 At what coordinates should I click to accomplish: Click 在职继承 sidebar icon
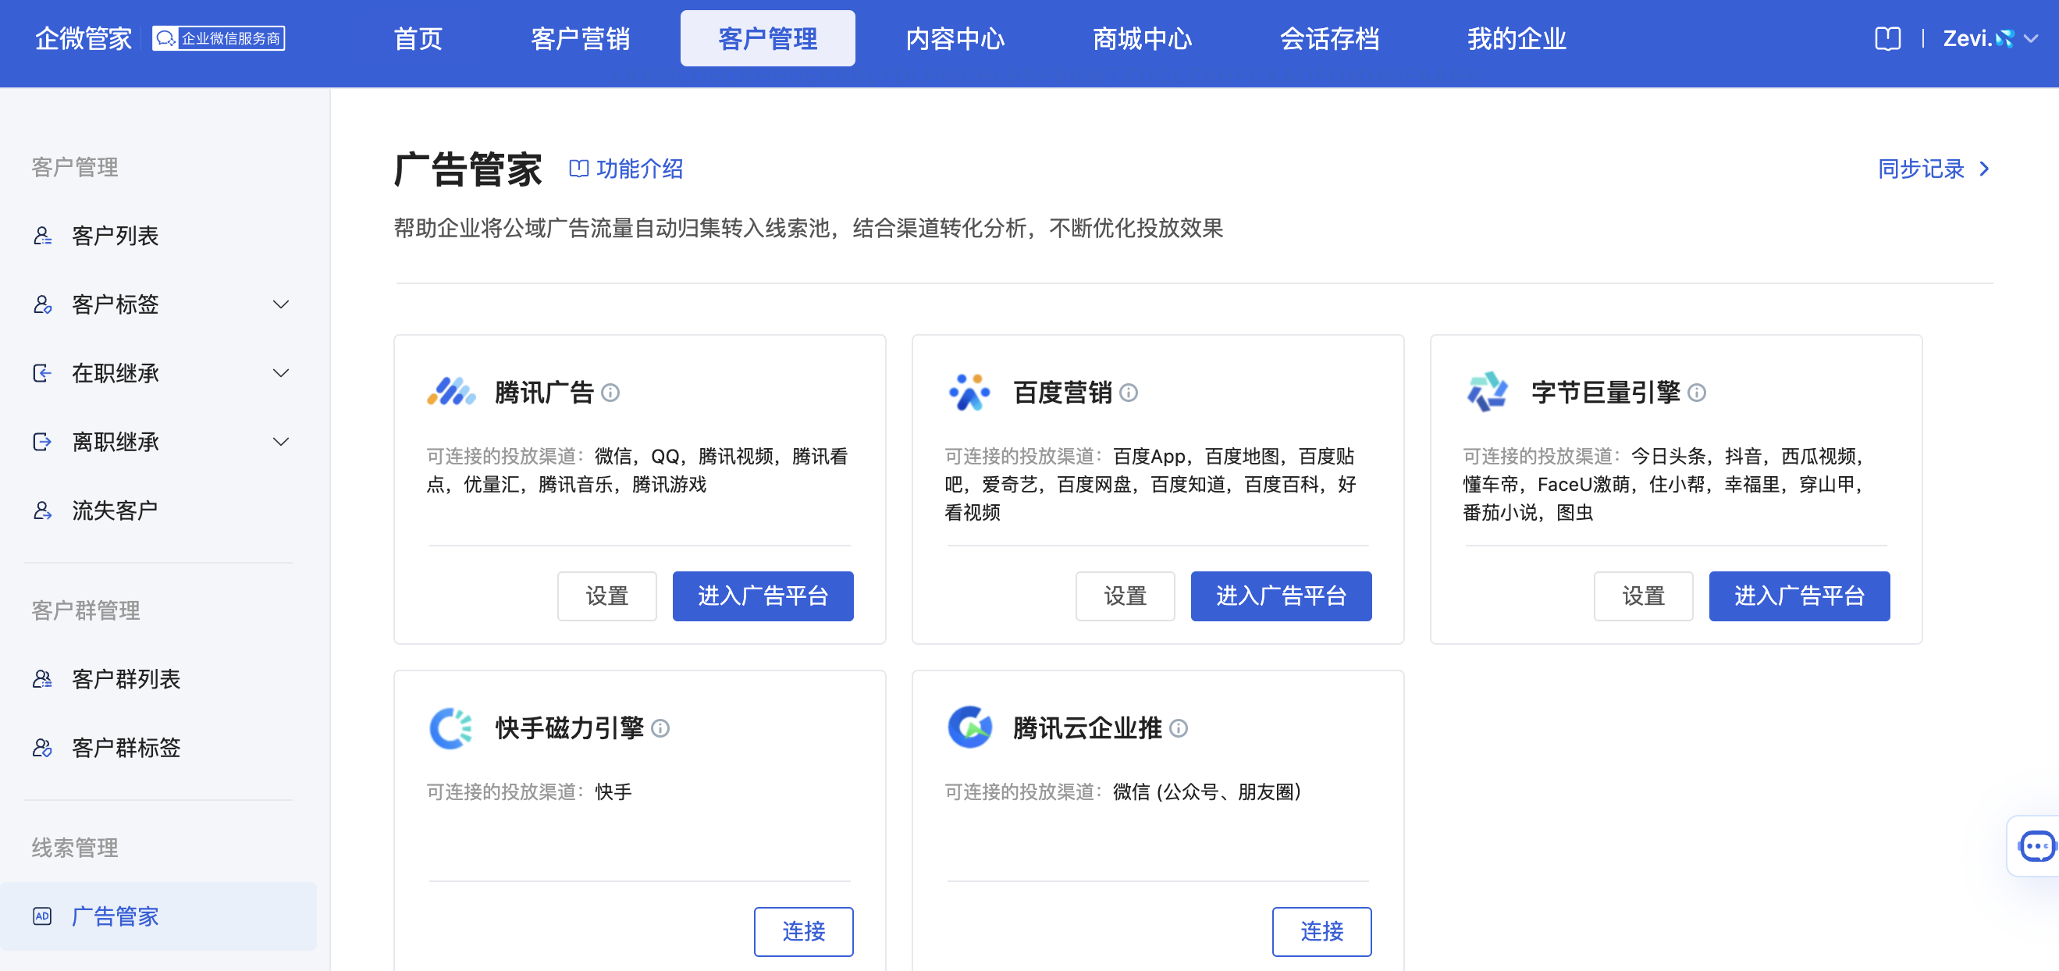coord(42,373)
